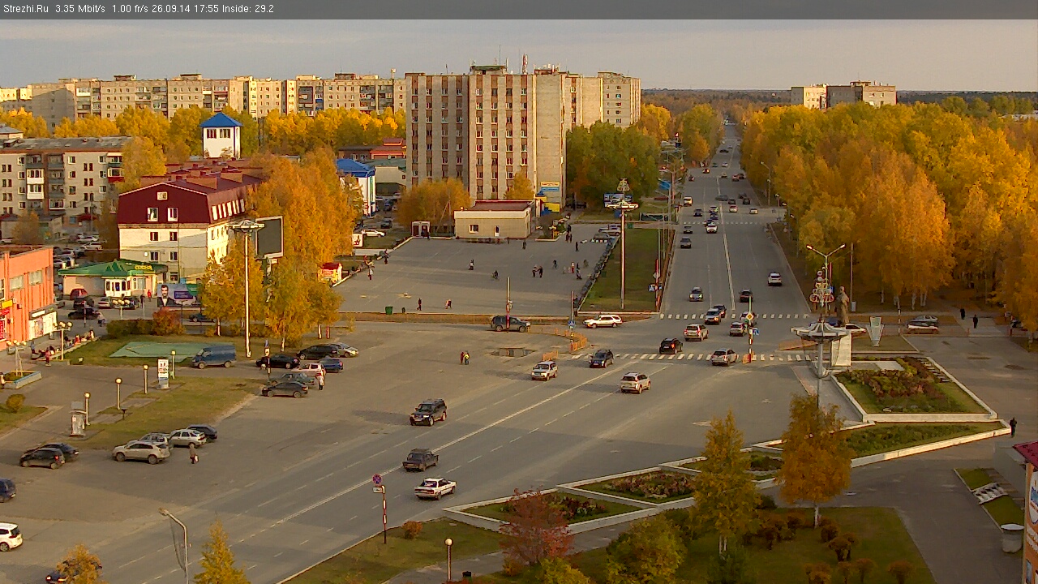Click the 1.00 fr/s frame rate value
The height and width of the screenshot is (584, 1038).
131,9
